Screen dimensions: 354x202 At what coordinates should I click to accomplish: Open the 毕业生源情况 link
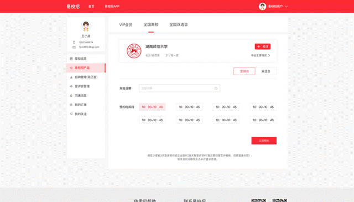(259, 55)
